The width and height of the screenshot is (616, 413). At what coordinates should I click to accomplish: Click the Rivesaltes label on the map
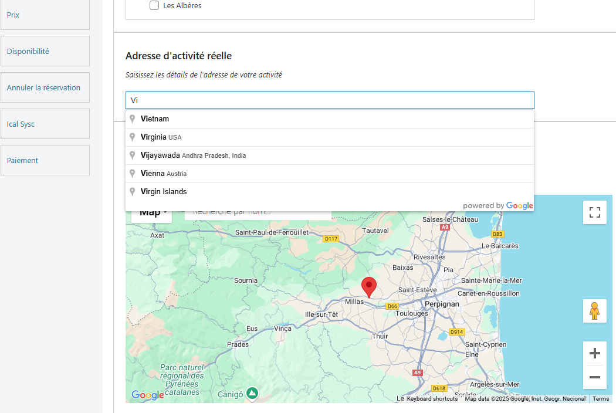coord(429,257)
